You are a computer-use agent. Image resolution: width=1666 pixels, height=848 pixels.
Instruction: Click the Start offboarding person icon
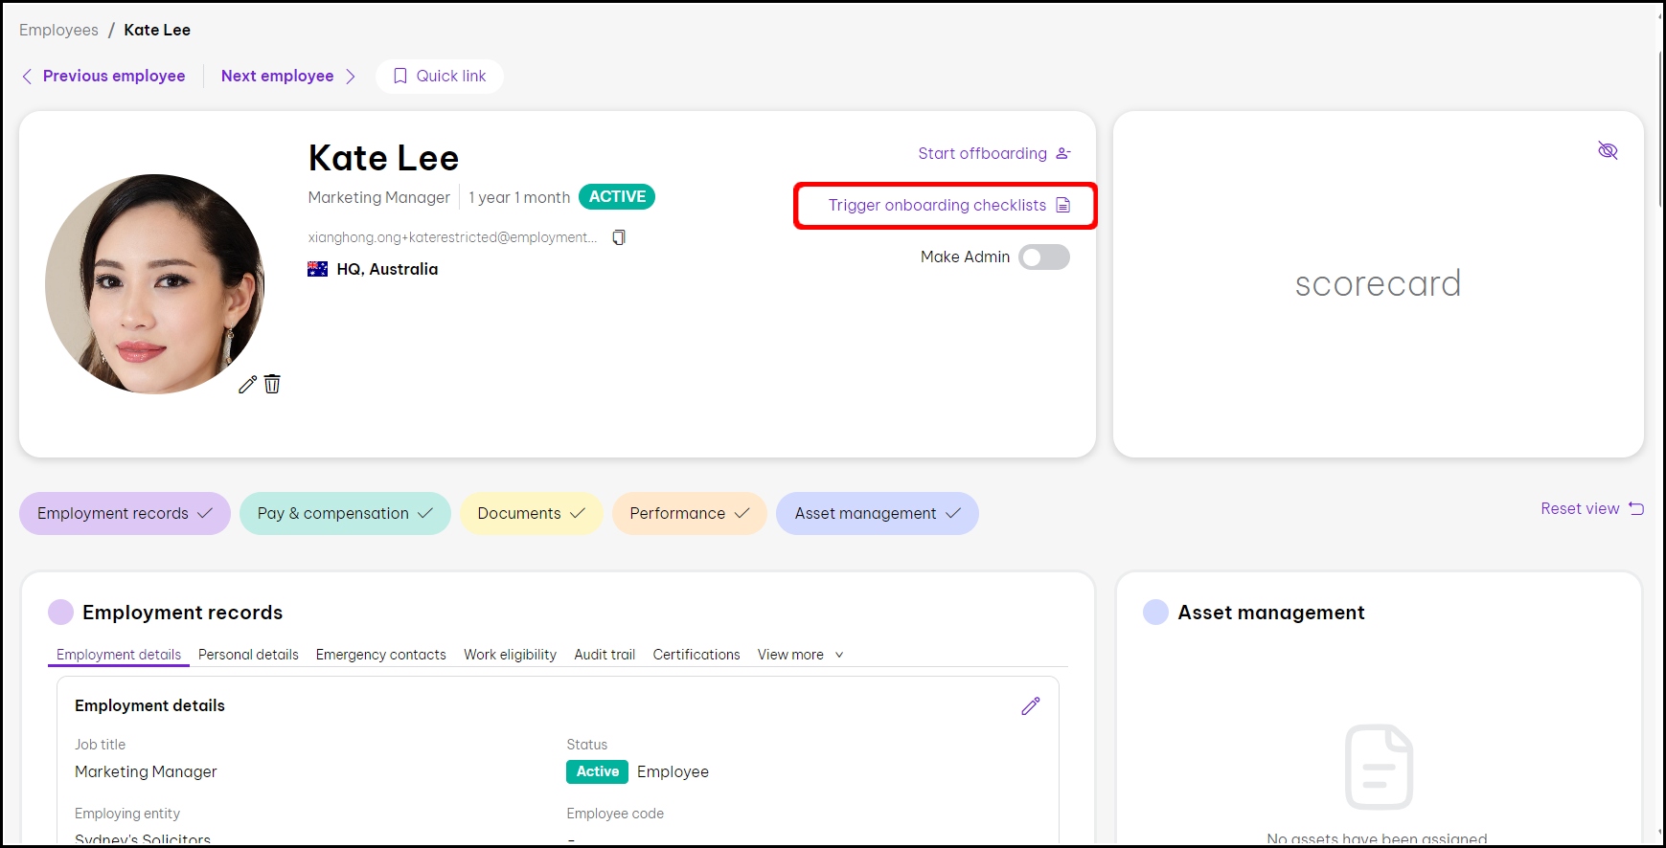[x=1062, y=153]
